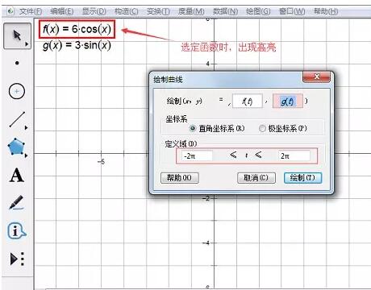This screenshot has height=290, width=371.
Task: Open the 窗口(W) menu
Action: click(292, 11)
